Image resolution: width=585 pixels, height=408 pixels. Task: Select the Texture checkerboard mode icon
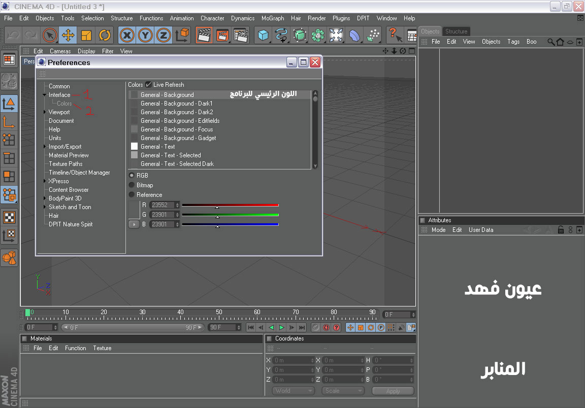(x=9, y=217)
